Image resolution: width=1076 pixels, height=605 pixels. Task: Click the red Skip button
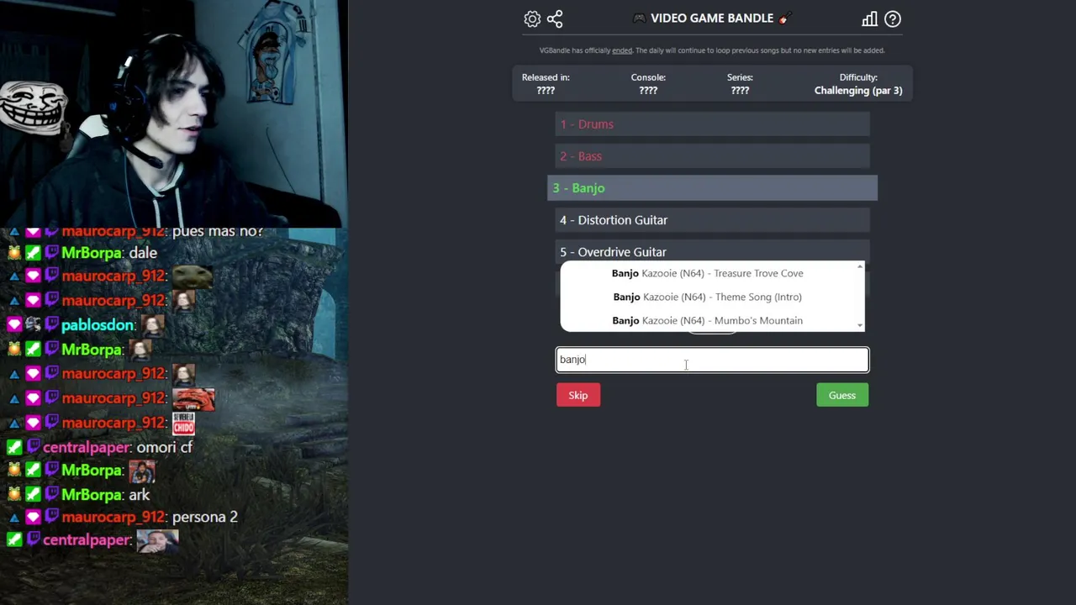click(x=578, y=395)
